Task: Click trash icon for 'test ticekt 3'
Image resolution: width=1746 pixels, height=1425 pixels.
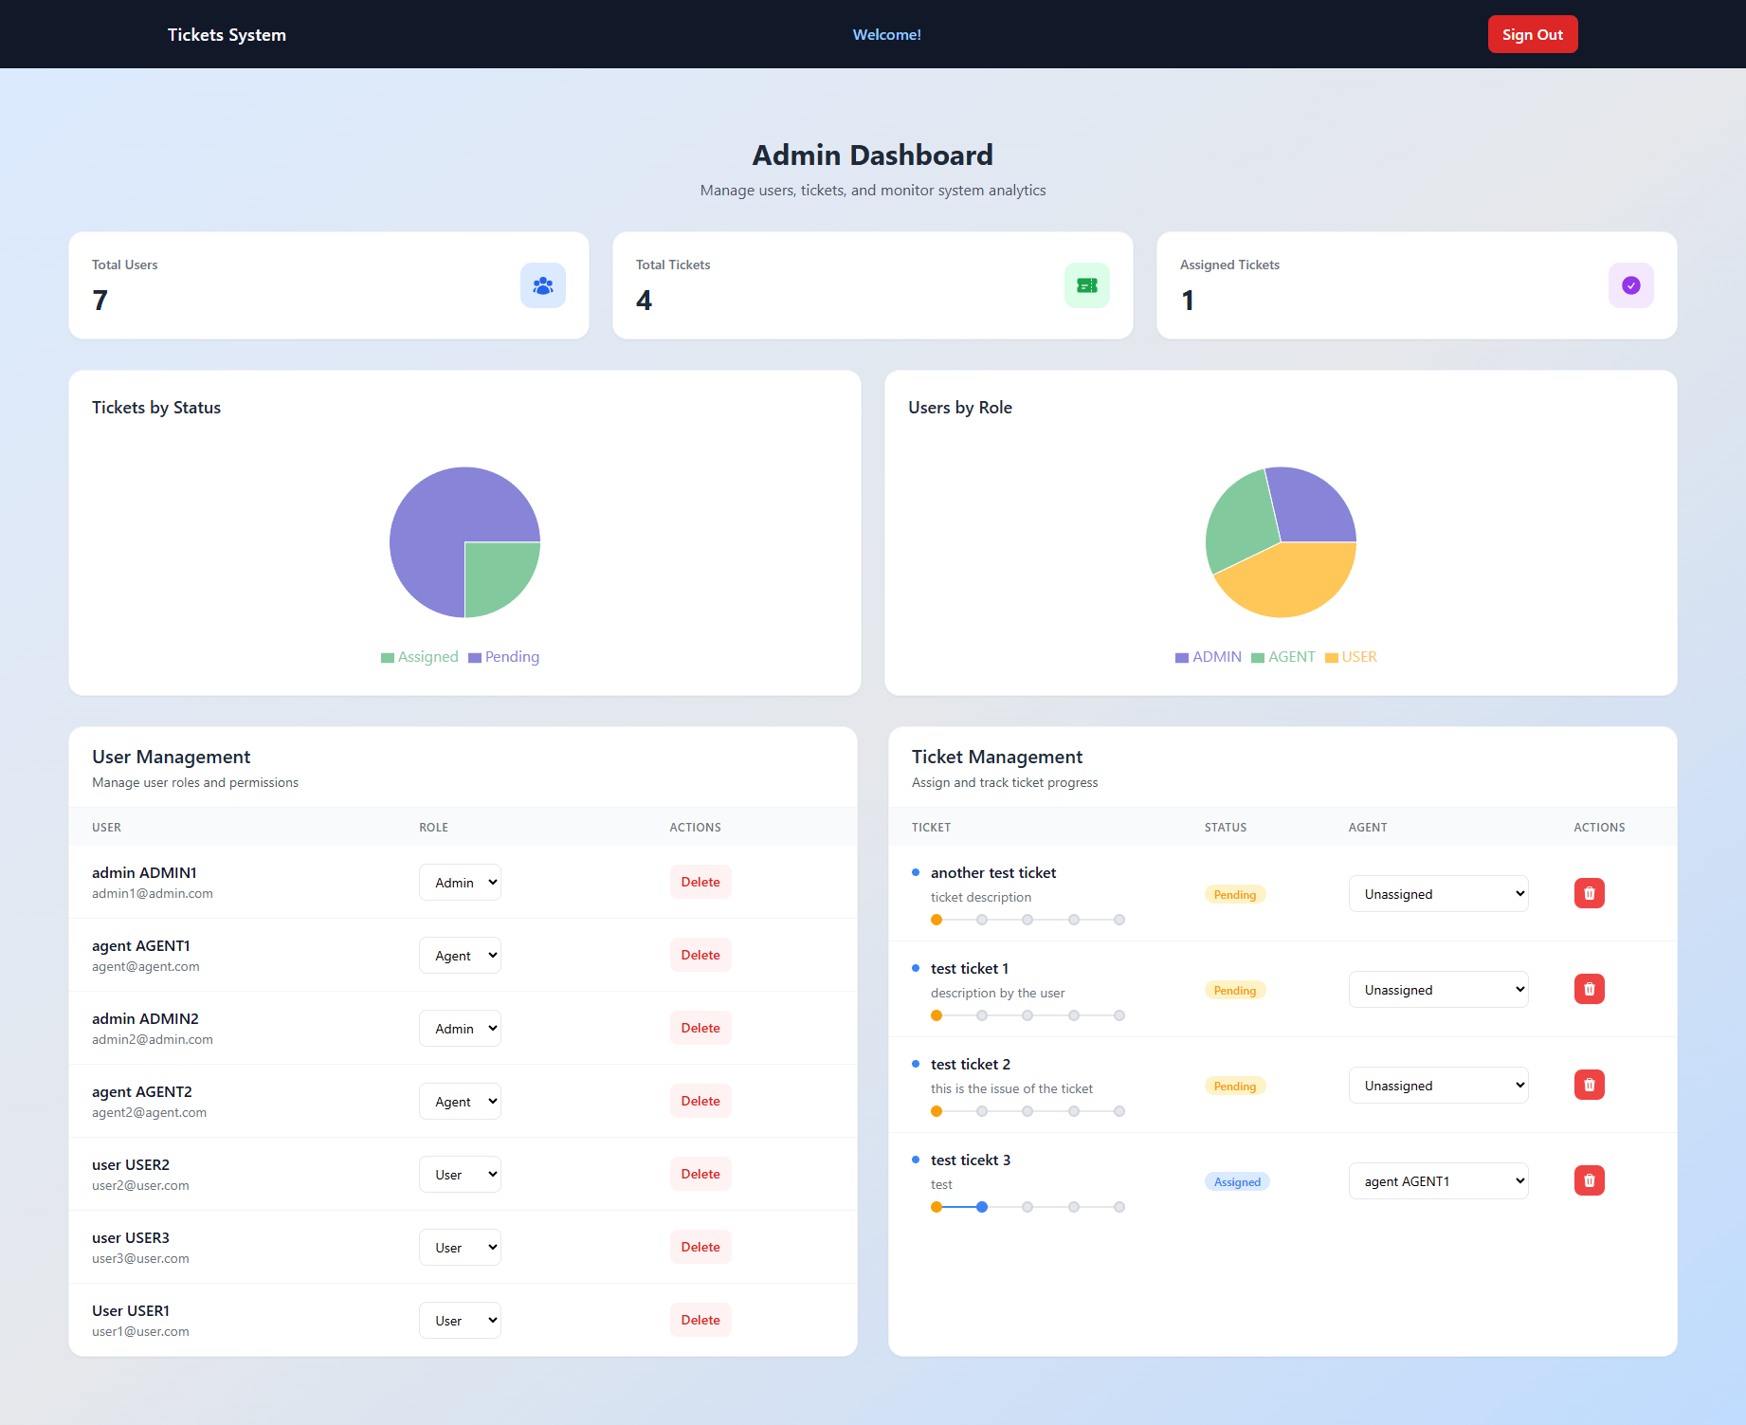Action: point(1589,1180)
